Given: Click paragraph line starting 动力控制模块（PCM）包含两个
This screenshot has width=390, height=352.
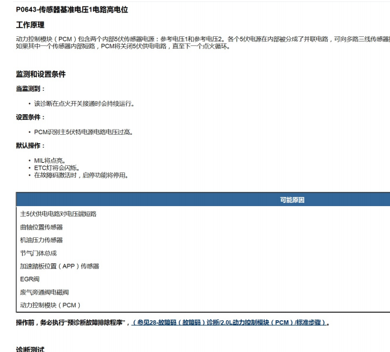Looking at the screenshot, I should pos(203,39).
